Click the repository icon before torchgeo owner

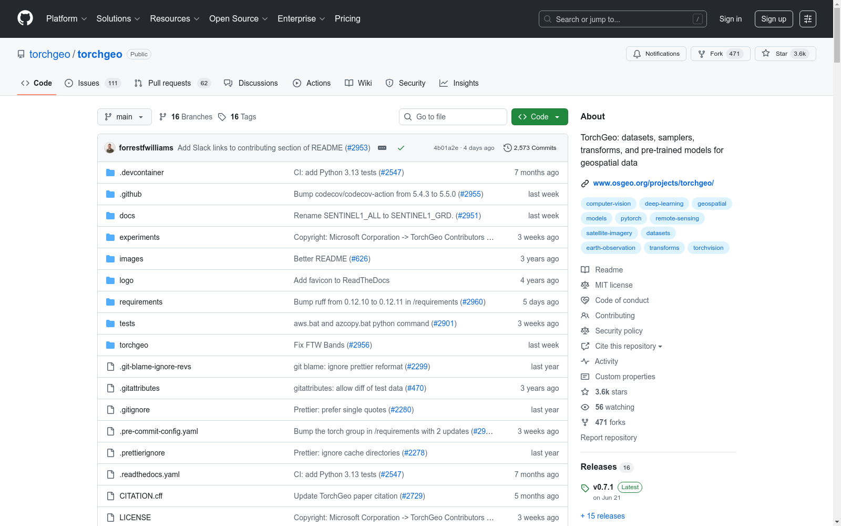pos(21,54)
